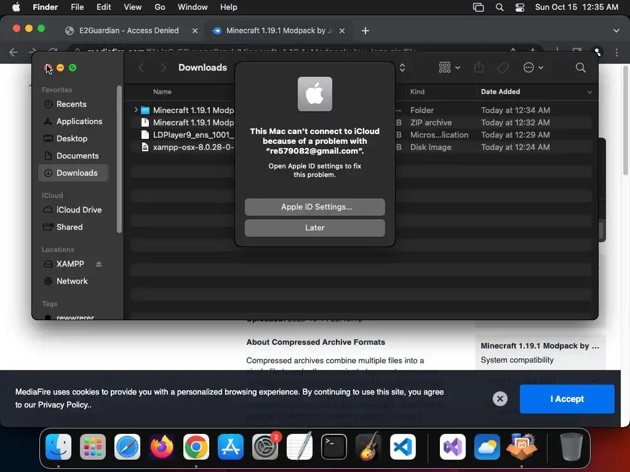
Task: Open Control Center in menu bar
Action: point(519,7)
